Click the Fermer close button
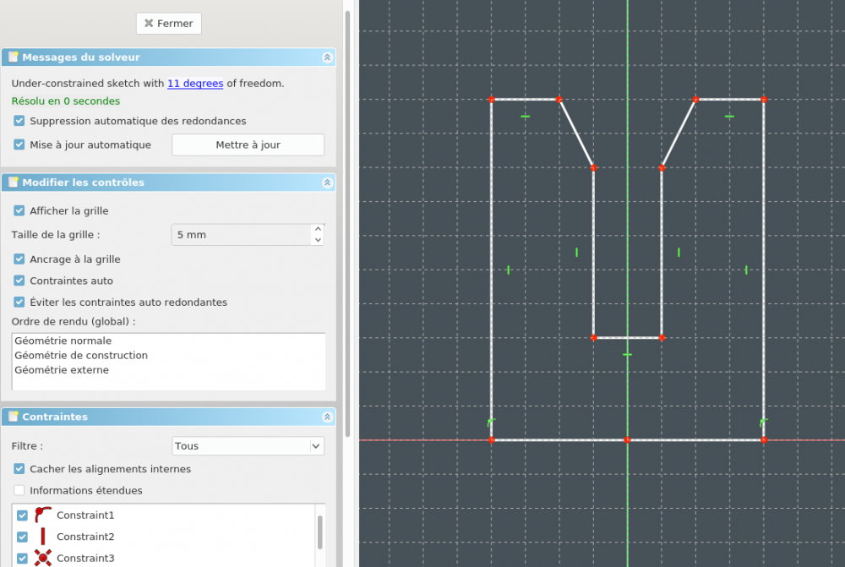845x567 pixels. [x=169, y=24]
